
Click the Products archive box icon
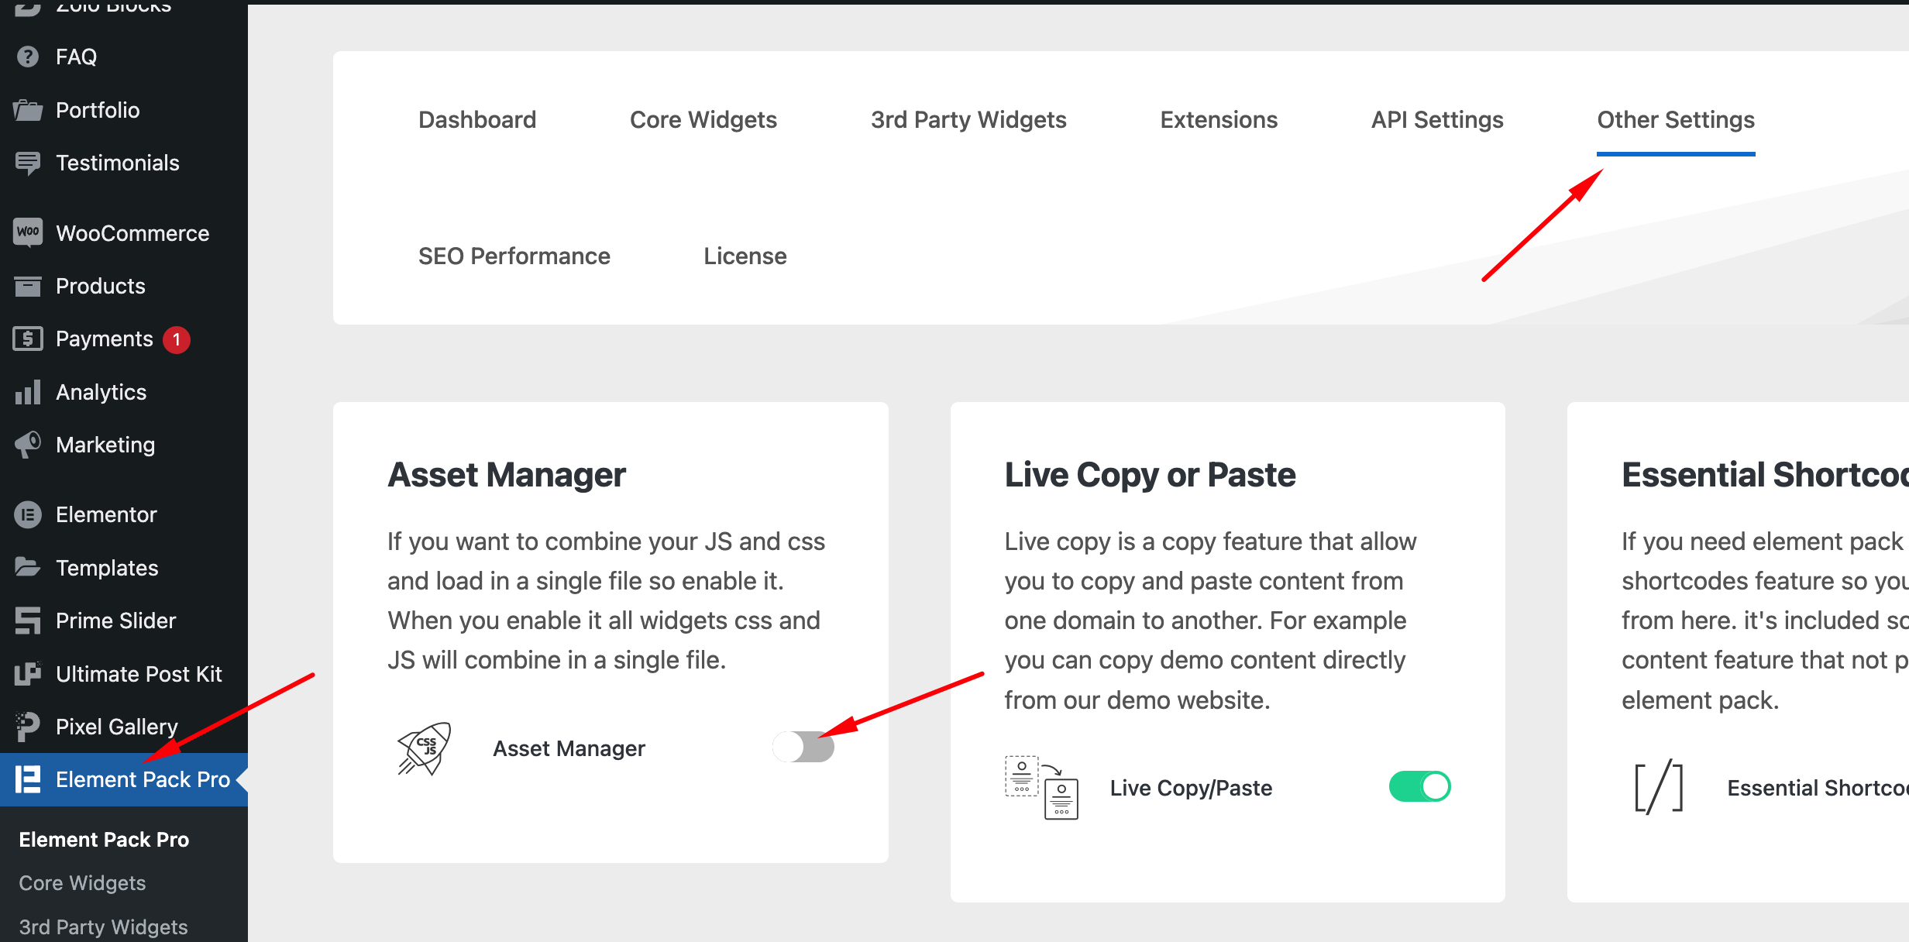[x=28, y=286]
